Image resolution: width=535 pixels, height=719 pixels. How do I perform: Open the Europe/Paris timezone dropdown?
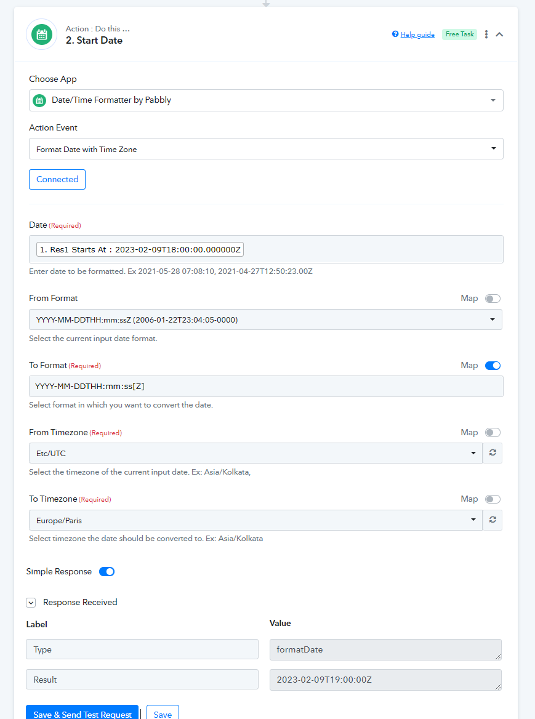click(255, 520)
